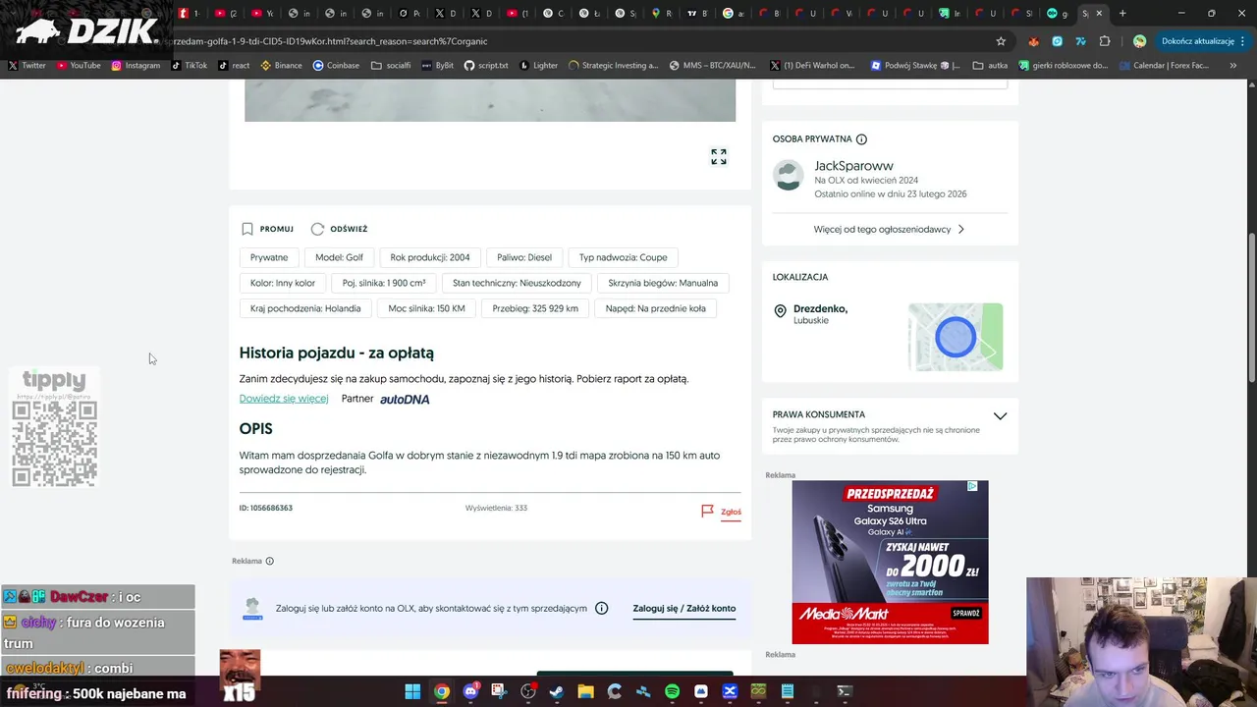Close the current active tab

[x=1099, y=13]
